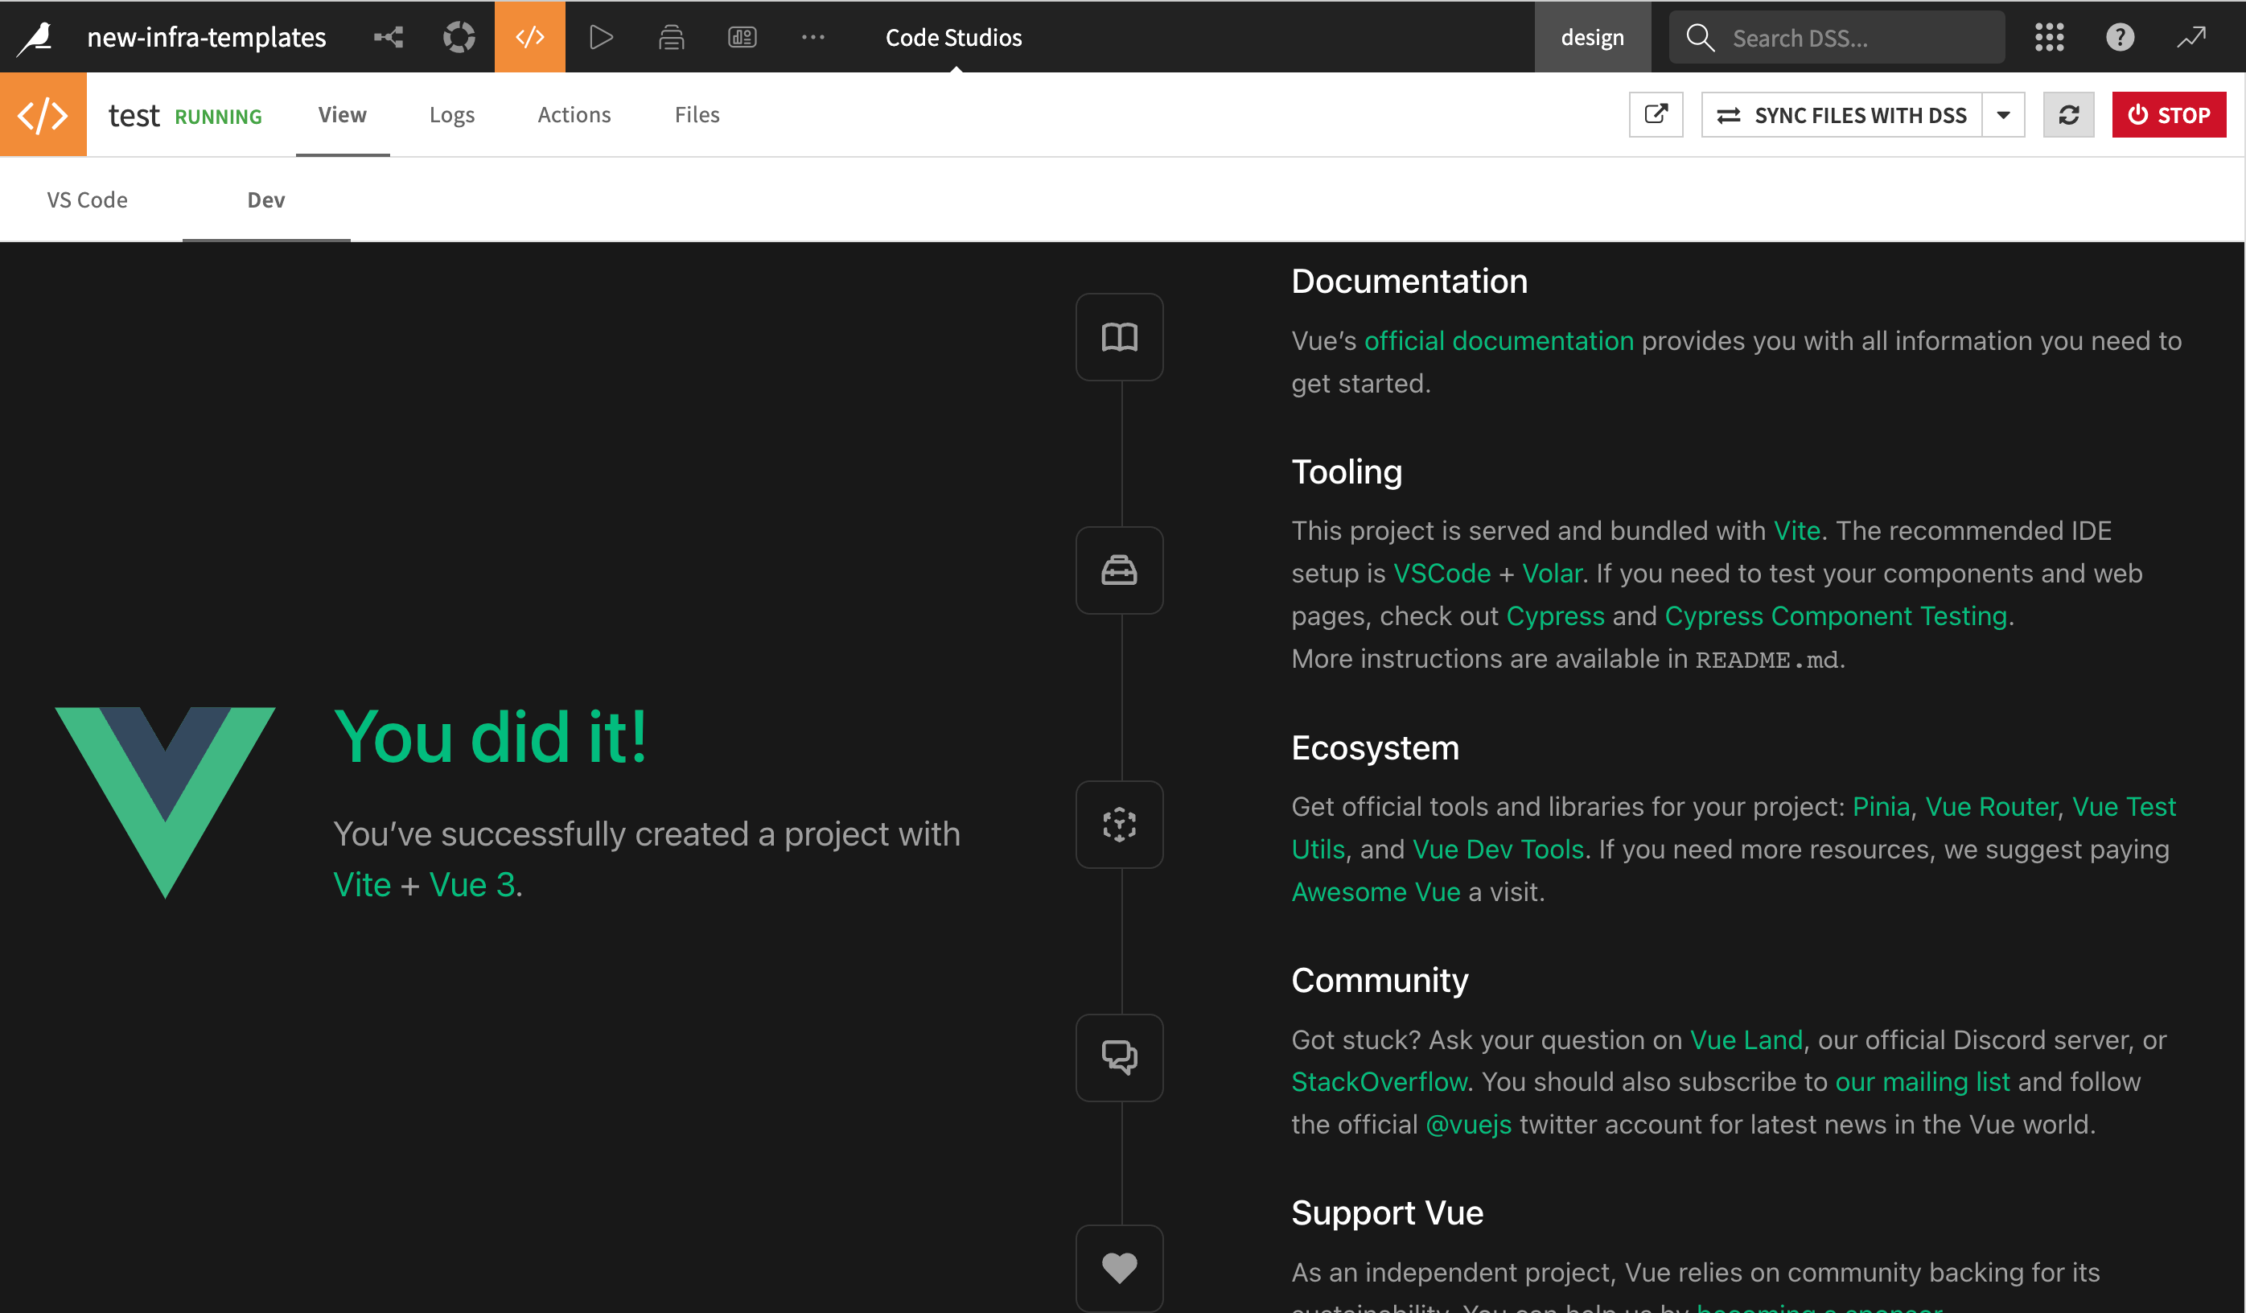Click the notebook/pages icon in toolbar
Viewport: 2246px width, 1313px height.
click(671, 36)
